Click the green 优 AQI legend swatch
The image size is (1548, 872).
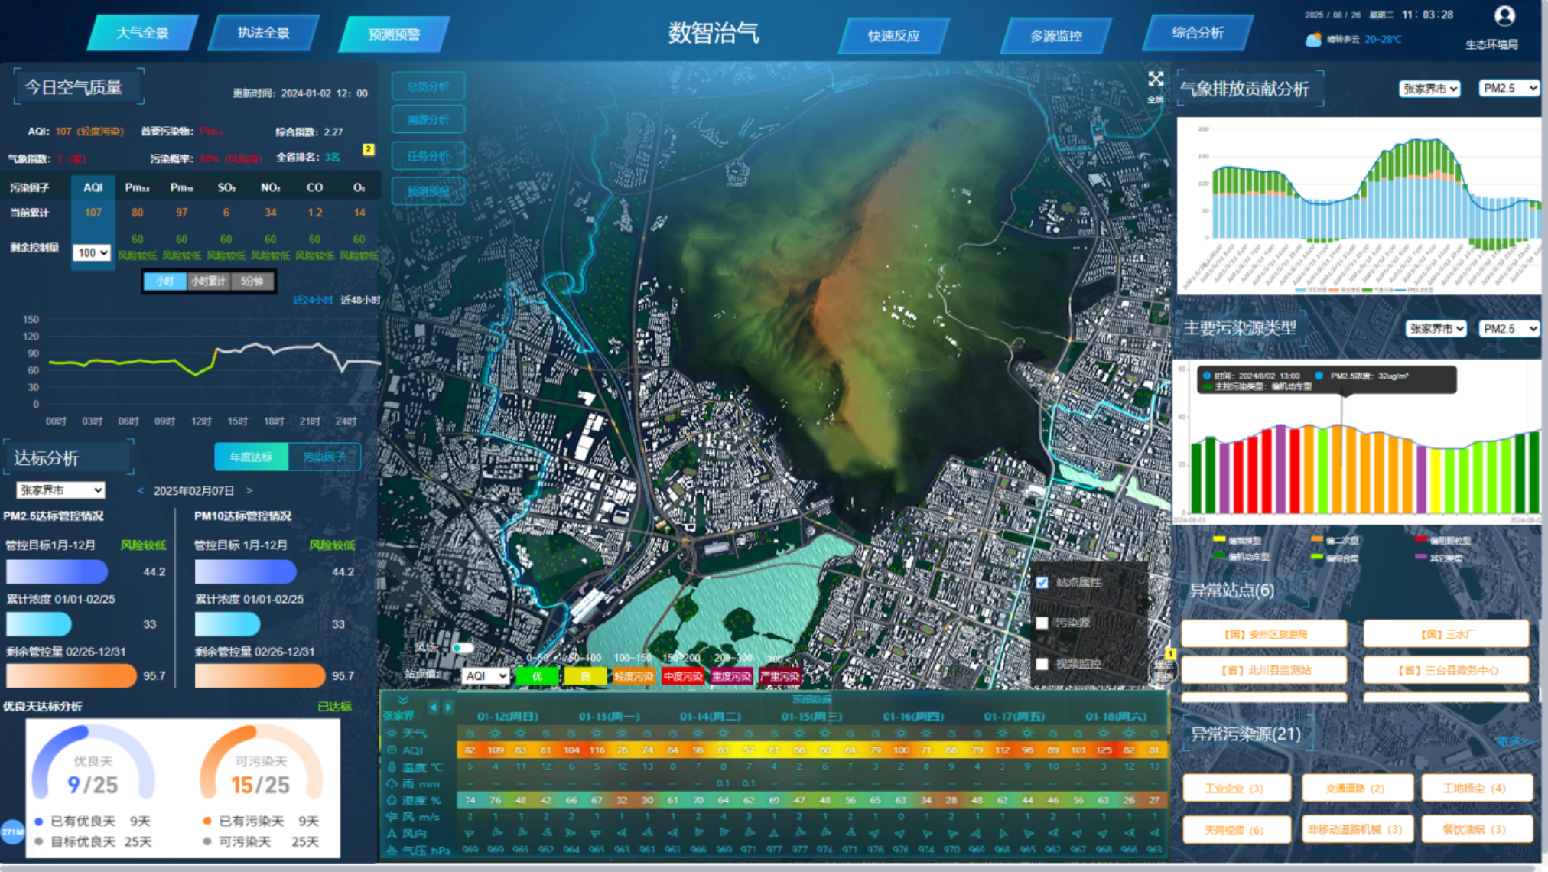tap(537, 676)
